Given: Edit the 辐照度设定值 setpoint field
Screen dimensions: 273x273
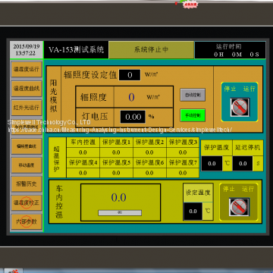Looking at the screenshot, I should pyautogui.click(x=130, y=75).
